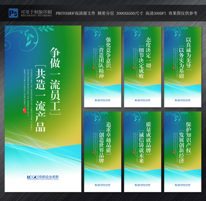Screen dimensions: 206x201
Task: Click the blue Ps Photoshop icon
Action: [13, 13]
